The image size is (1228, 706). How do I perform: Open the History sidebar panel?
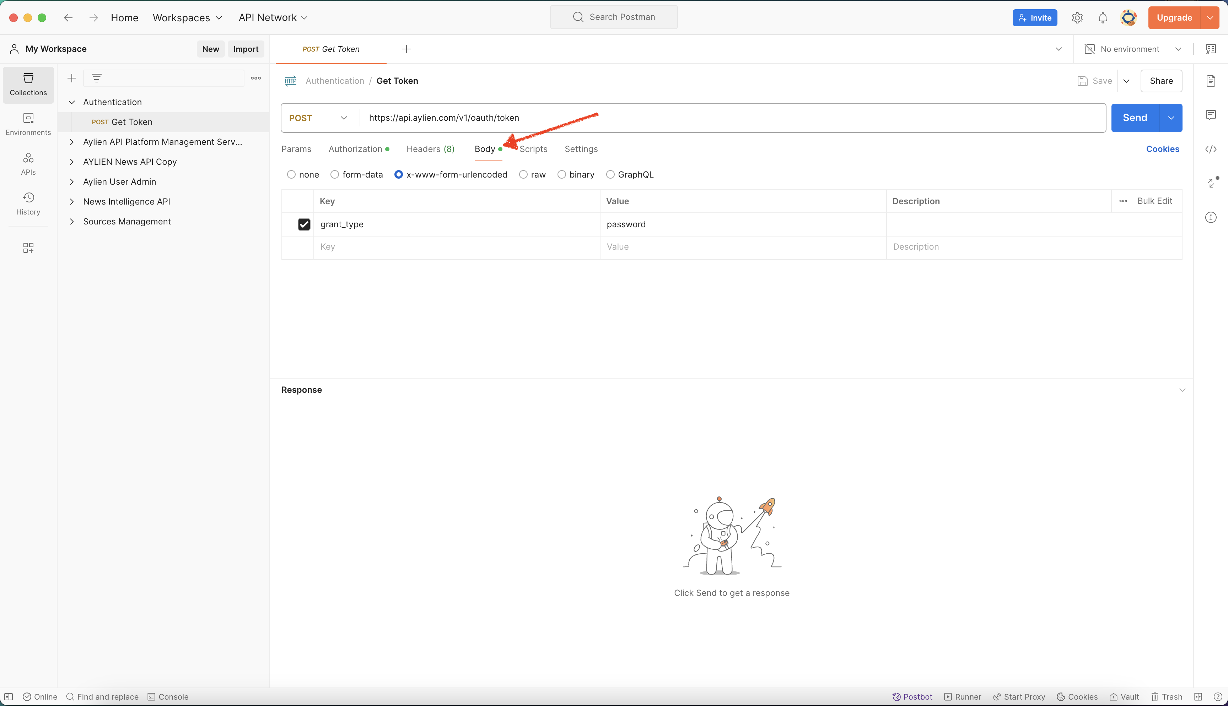point(28,203)
